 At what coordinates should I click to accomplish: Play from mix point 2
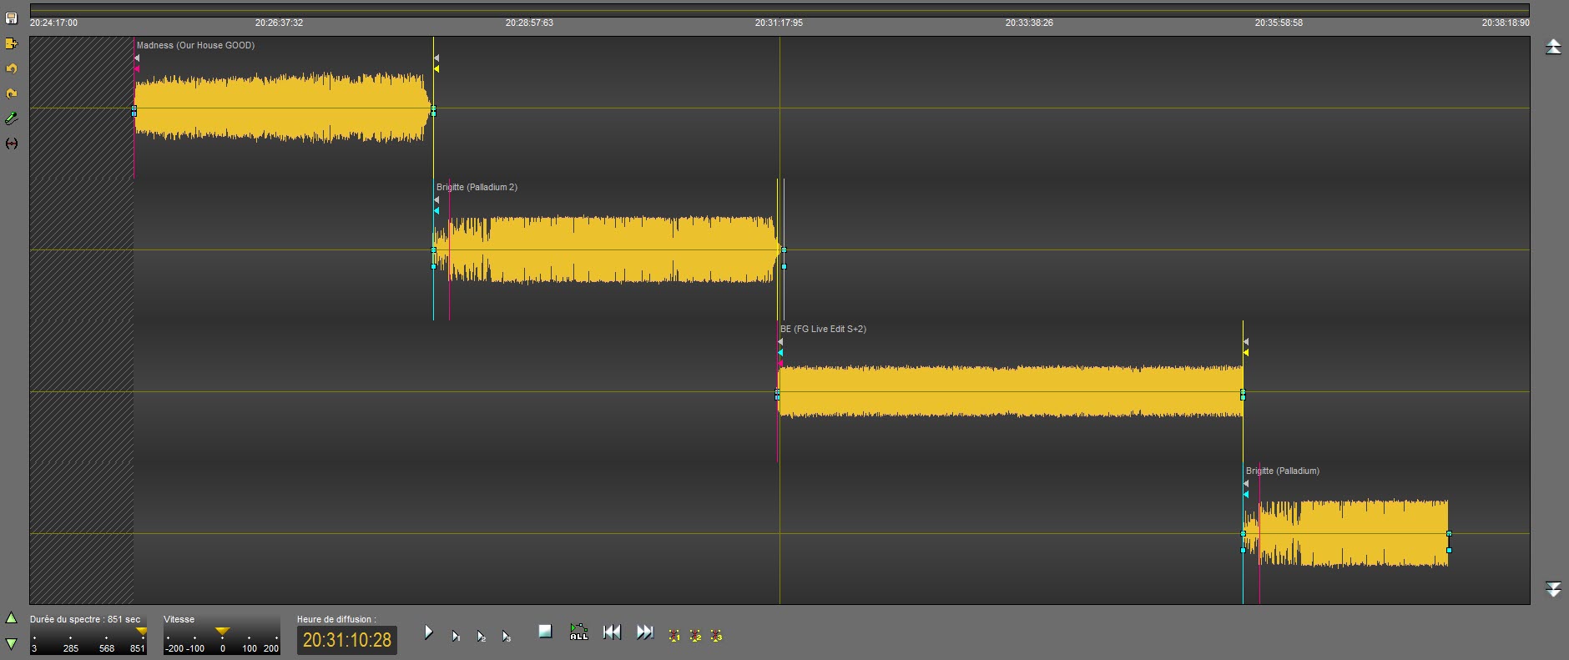[481, 636]
